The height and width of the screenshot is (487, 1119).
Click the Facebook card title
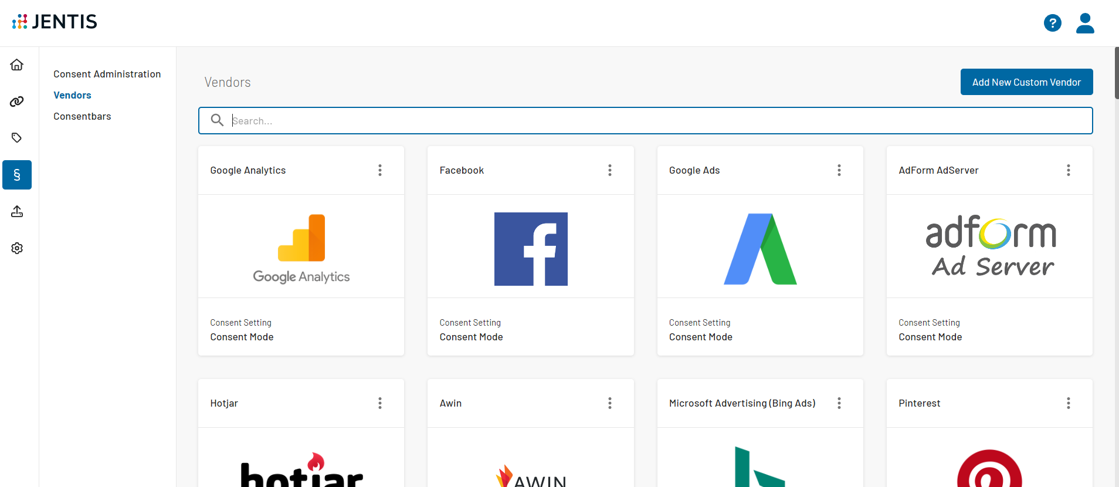[x=462, y=170]
